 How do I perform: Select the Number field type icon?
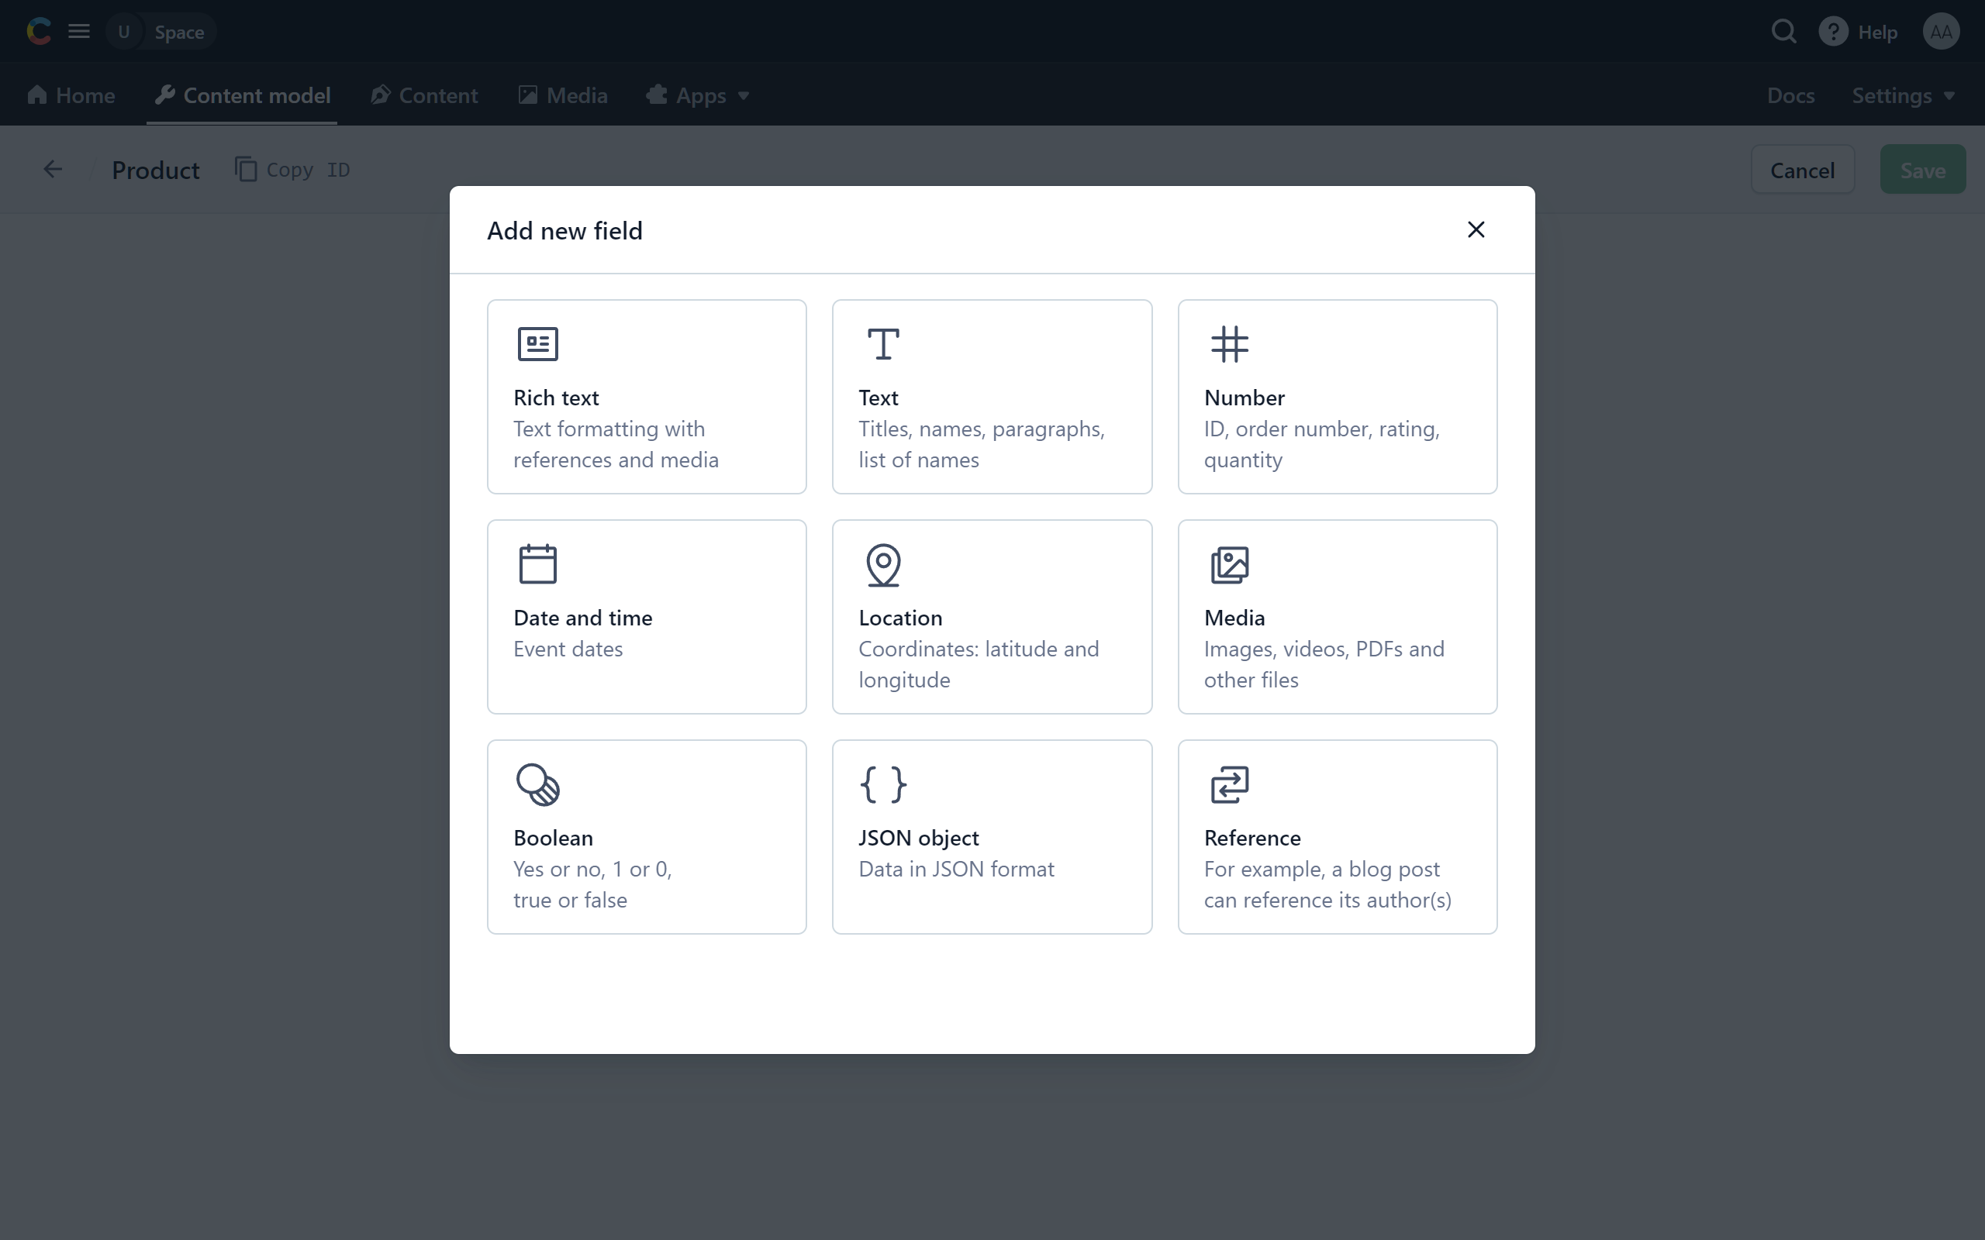tap(1230, 343)
